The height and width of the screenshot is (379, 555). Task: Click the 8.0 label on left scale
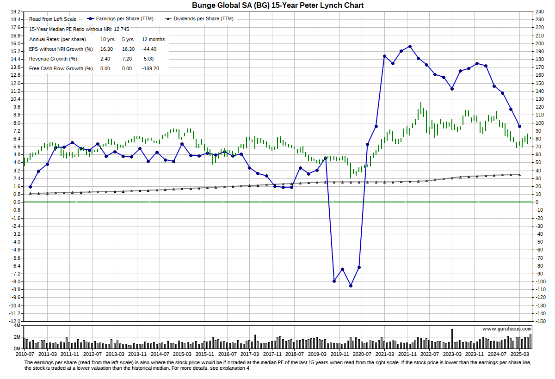[18, 123]
